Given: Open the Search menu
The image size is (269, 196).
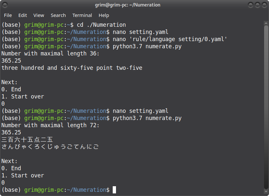Looking at the screenshot, I should click(58, 15).
